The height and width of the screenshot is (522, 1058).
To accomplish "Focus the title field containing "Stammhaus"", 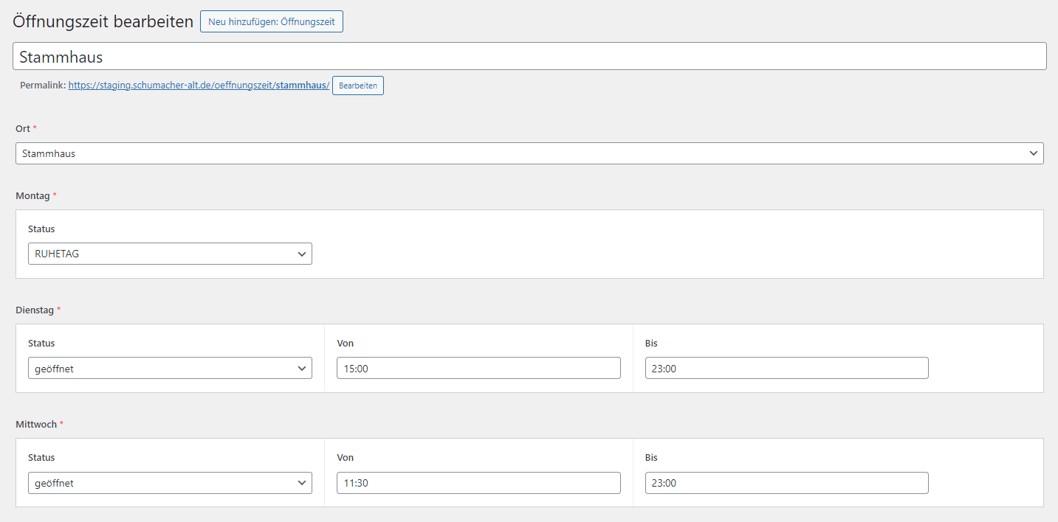I will point(529,57).
